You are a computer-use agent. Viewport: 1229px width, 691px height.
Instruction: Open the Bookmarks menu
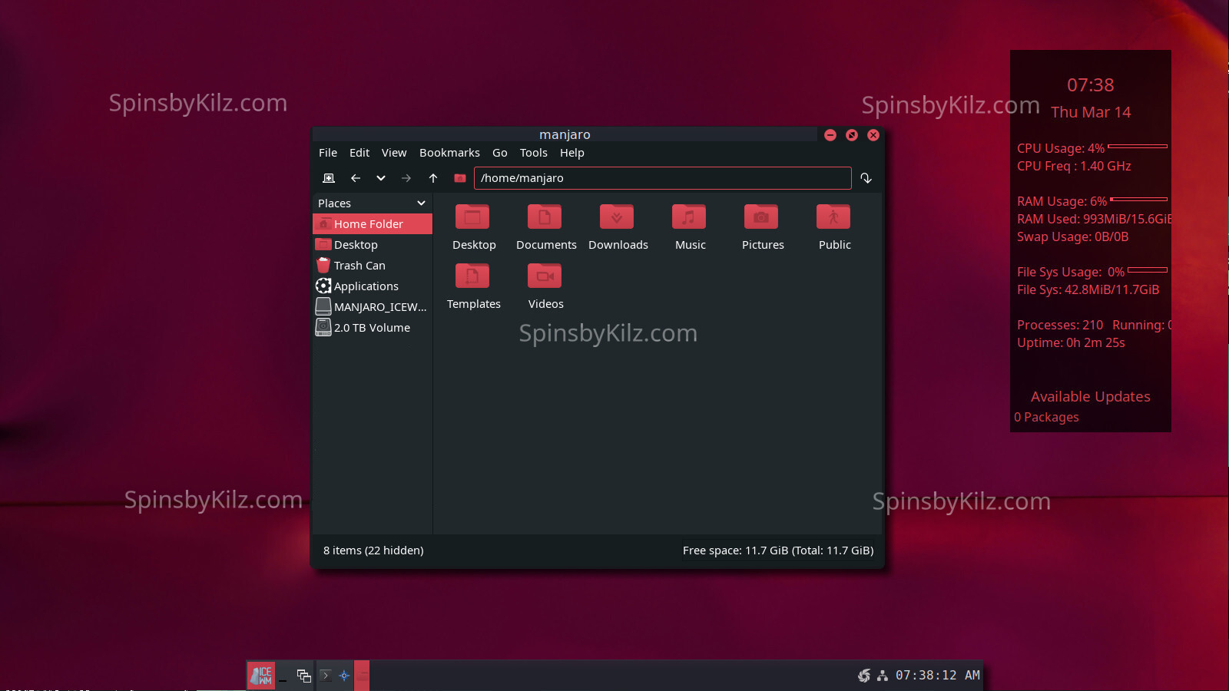coord(449,153)
